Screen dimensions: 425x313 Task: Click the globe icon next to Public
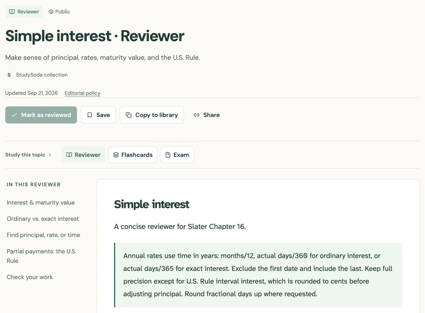[x=51, y=12]
